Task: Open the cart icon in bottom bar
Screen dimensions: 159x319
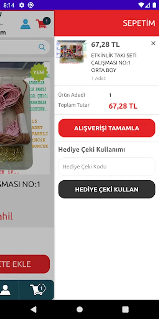Action: (38, 290)
